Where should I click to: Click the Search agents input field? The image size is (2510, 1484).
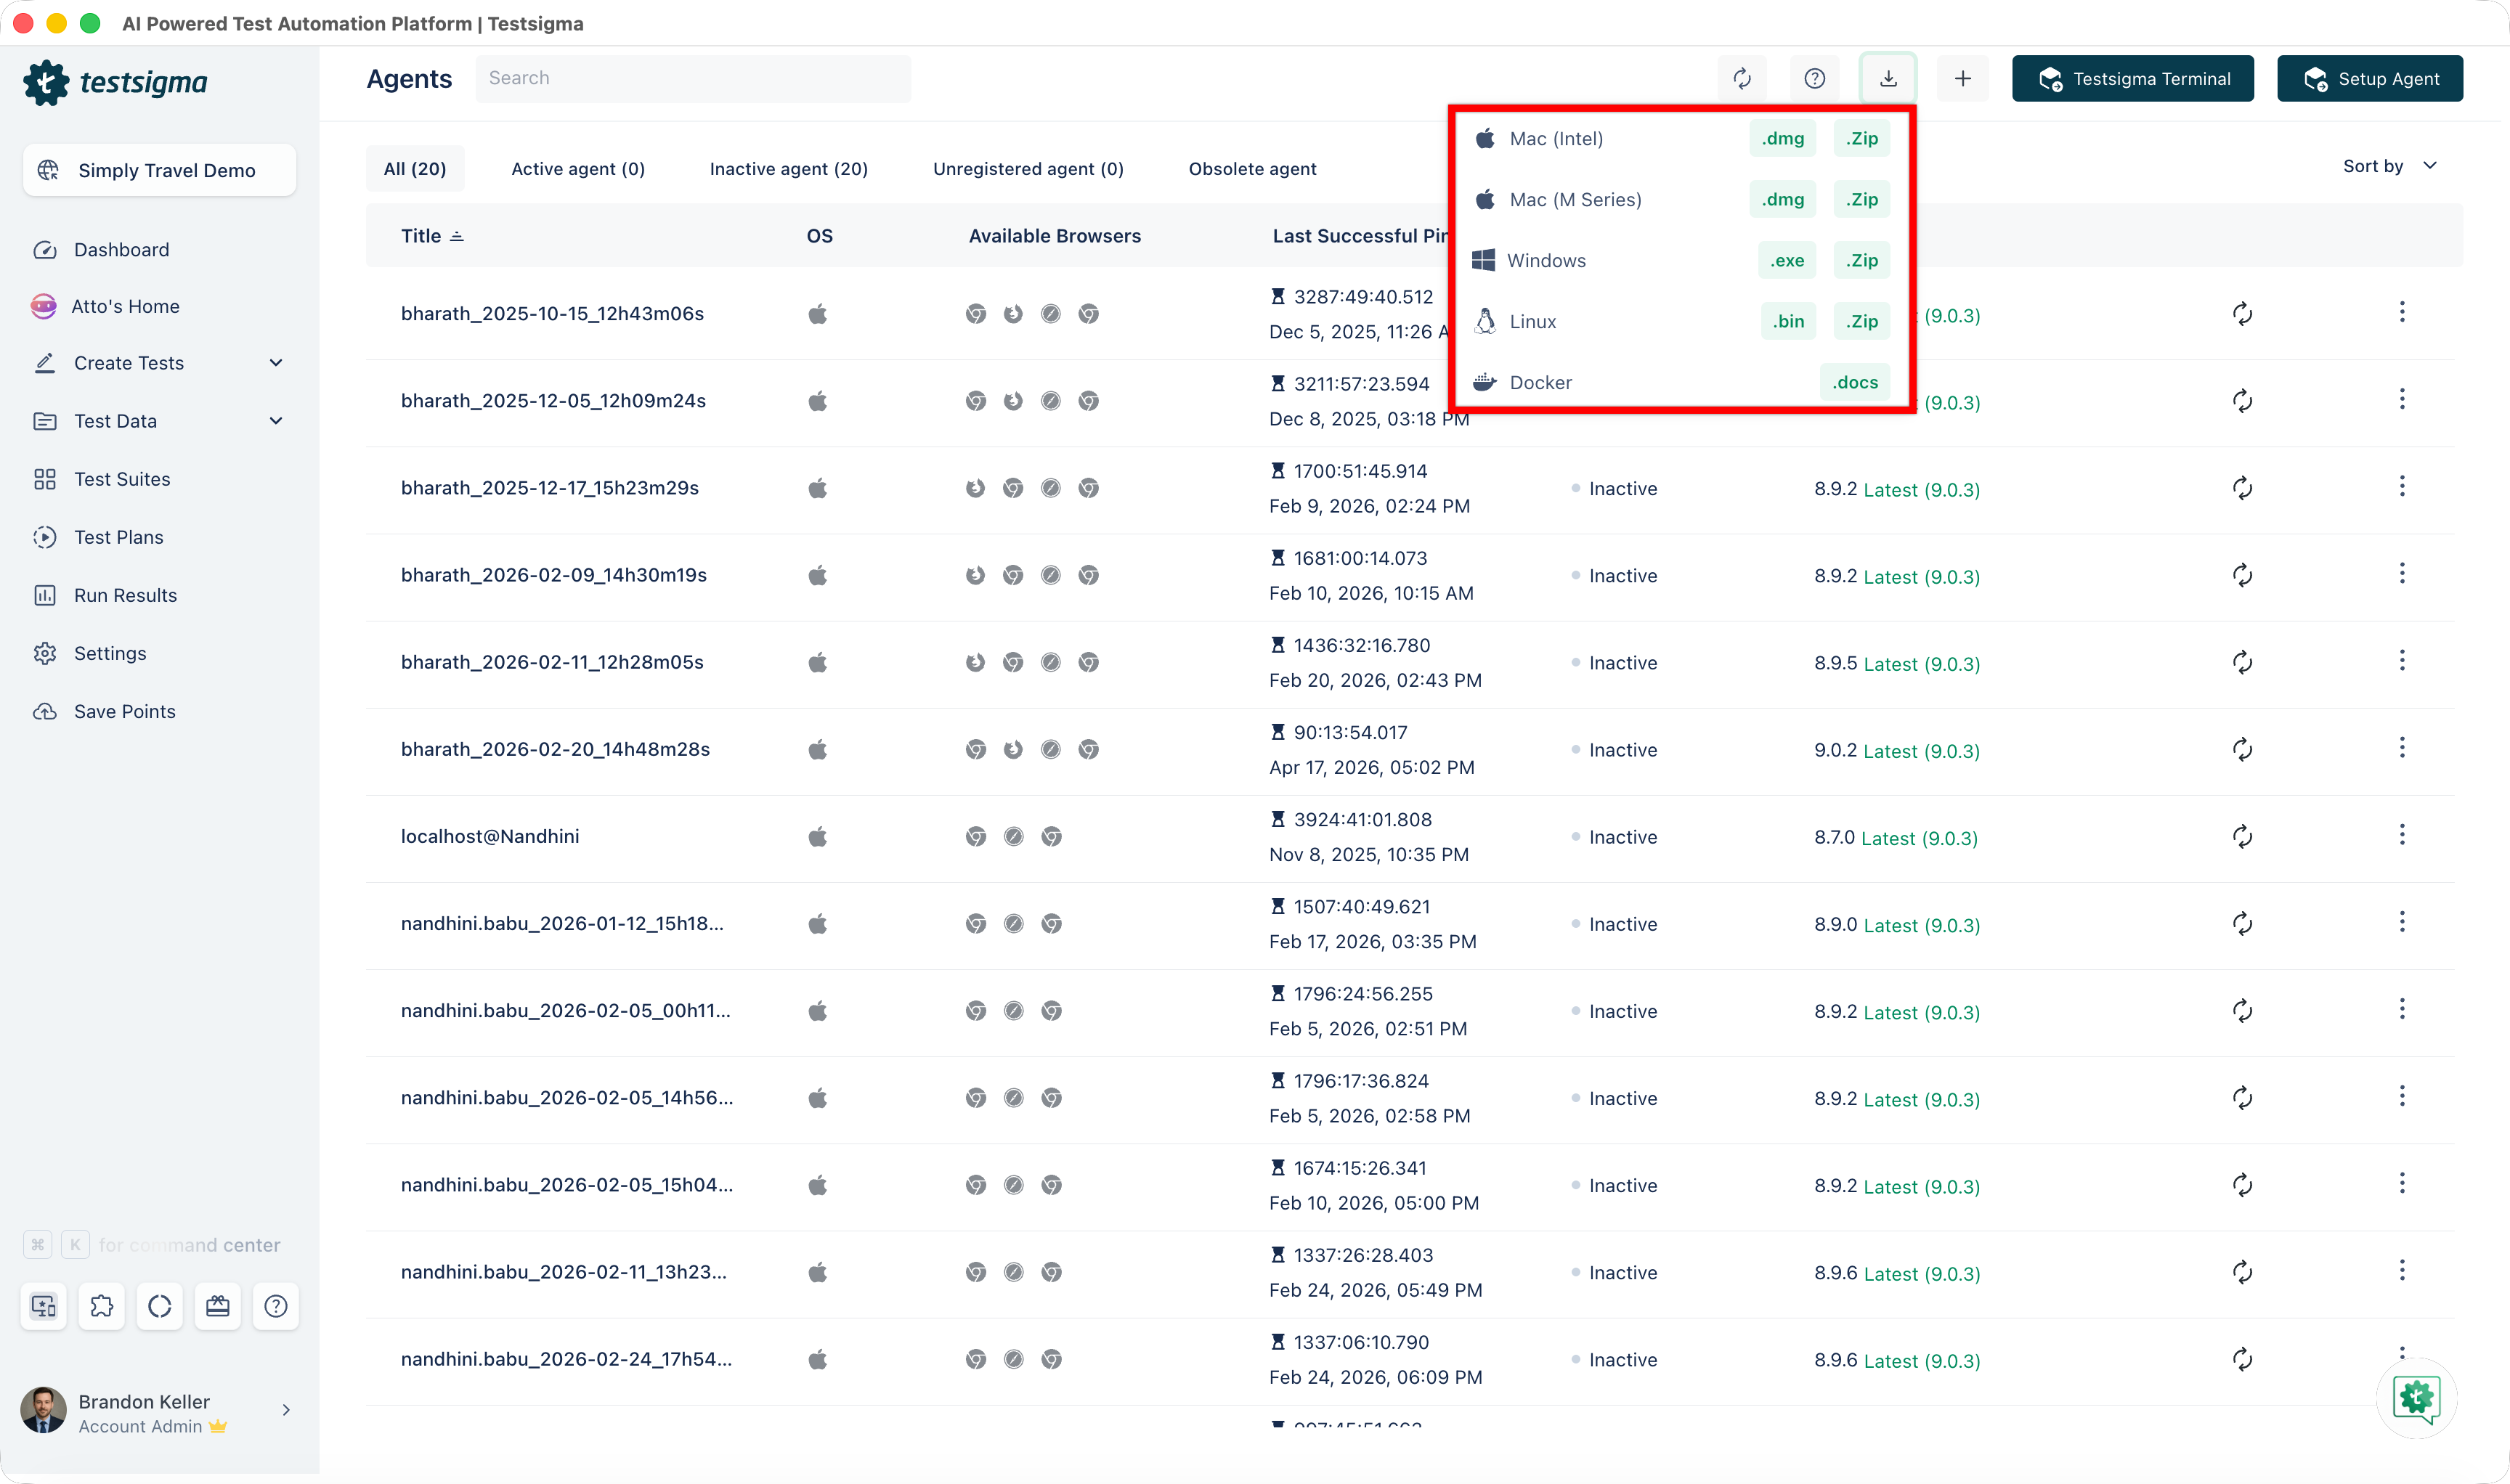[x=694, y=78]
